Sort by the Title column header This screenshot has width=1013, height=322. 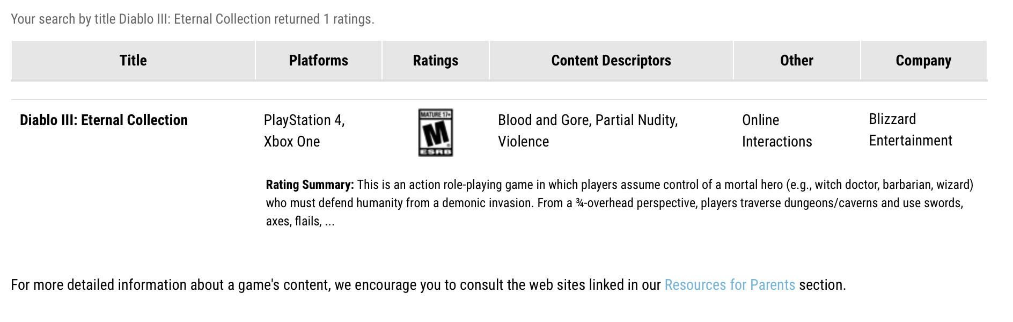pos(133,61)
